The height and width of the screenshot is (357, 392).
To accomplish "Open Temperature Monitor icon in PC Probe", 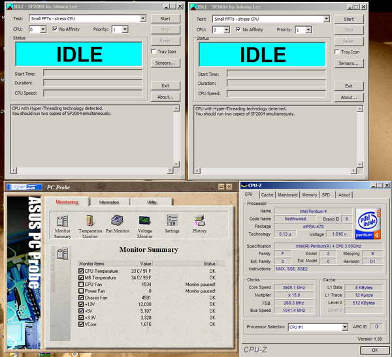I will [90, 221].
